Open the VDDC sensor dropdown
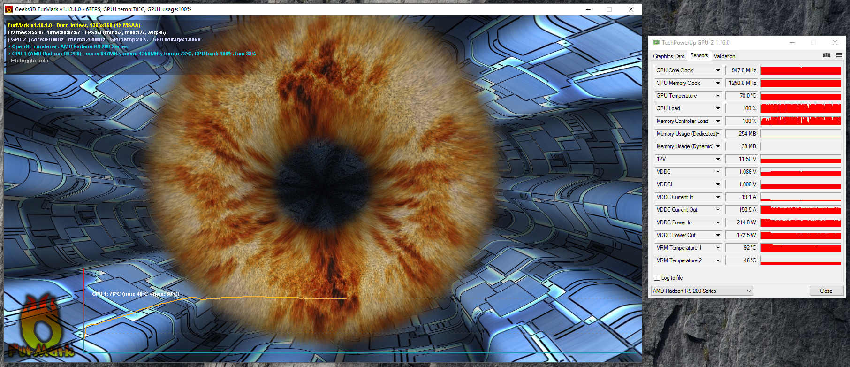The width and height of the screenshot is (850, 367). 718,172
